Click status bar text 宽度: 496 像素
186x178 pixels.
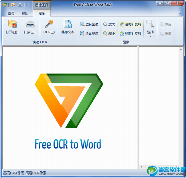pyautogui.click(x=36, y=173)
